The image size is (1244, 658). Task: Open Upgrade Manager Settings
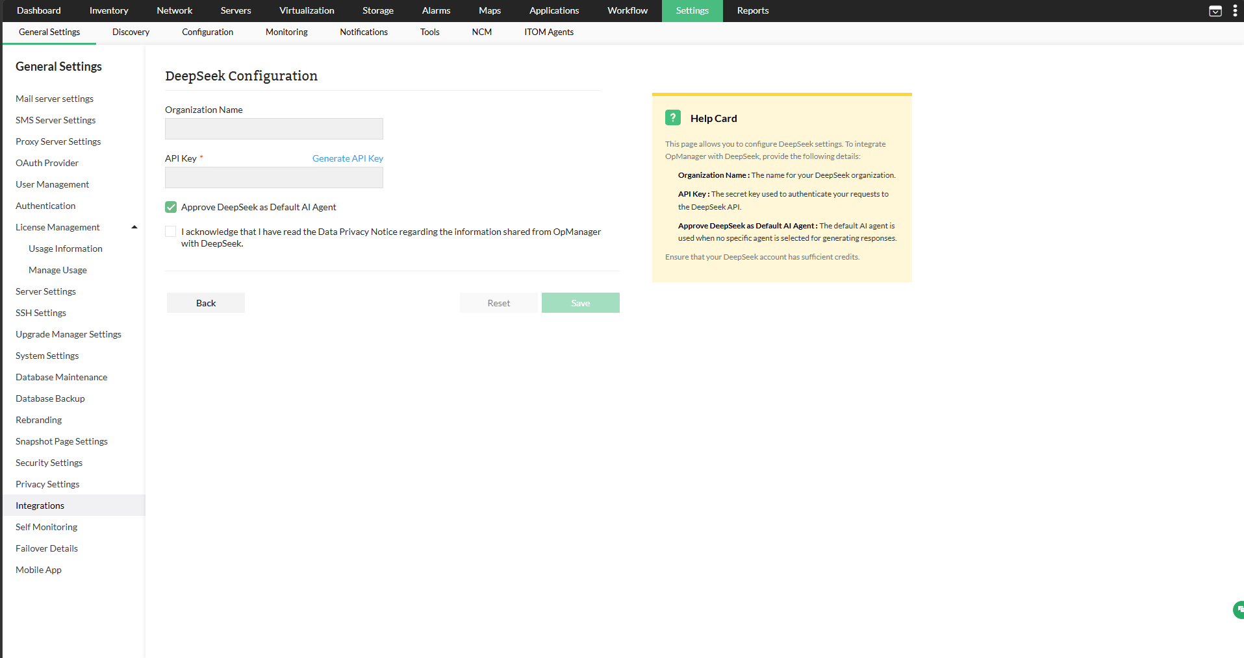68,334
